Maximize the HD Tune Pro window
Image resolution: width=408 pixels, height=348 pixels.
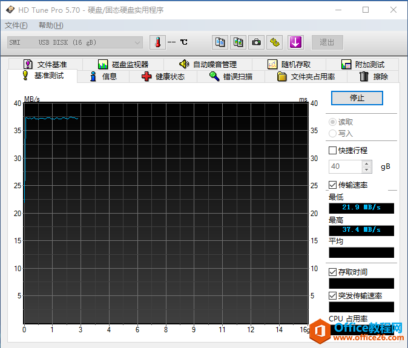coord(366,10)
